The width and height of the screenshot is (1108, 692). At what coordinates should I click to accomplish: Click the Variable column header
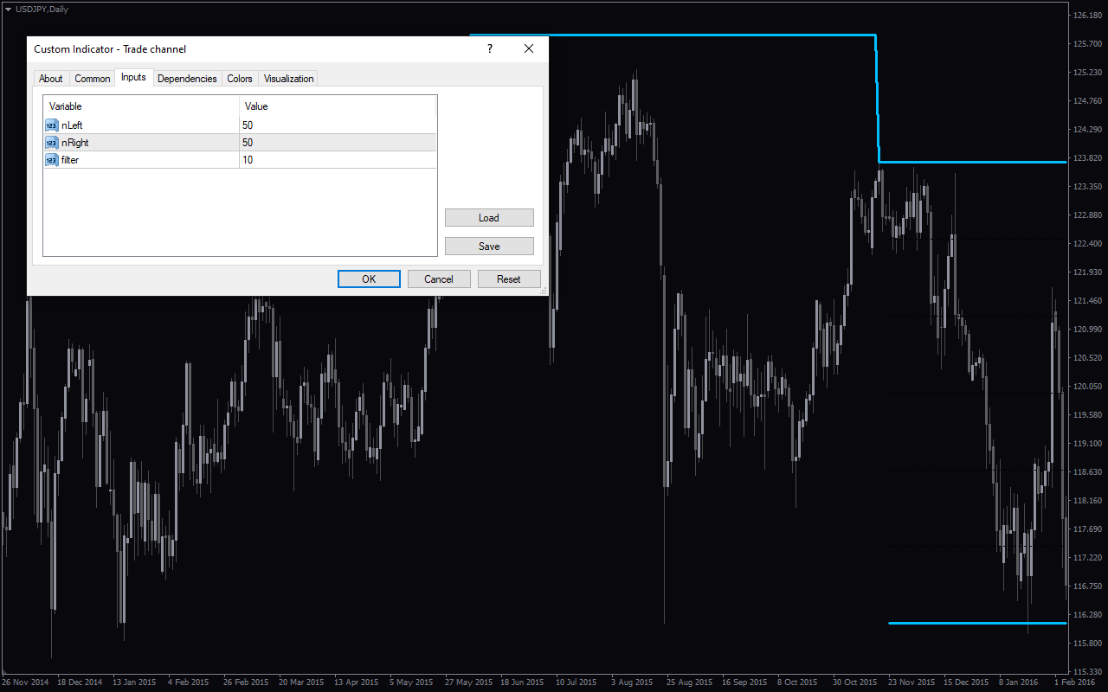coord(141,106)
